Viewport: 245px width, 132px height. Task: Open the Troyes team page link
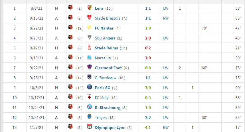click(101, 118)
